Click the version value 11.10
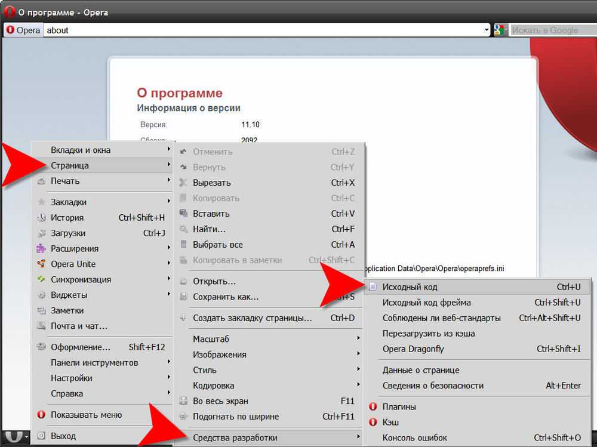The width and height of the screenshot is (597, 447). click(250, 125)
